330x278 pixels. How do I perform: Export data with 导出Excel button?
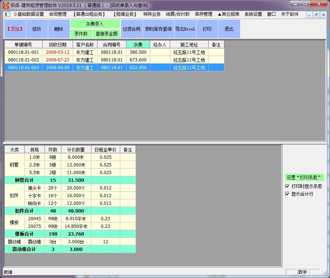[185, 29]
